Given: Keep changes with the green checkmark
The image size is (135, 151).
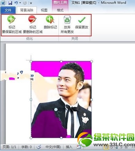Looking at the screenshot, I should coord(81,22).
